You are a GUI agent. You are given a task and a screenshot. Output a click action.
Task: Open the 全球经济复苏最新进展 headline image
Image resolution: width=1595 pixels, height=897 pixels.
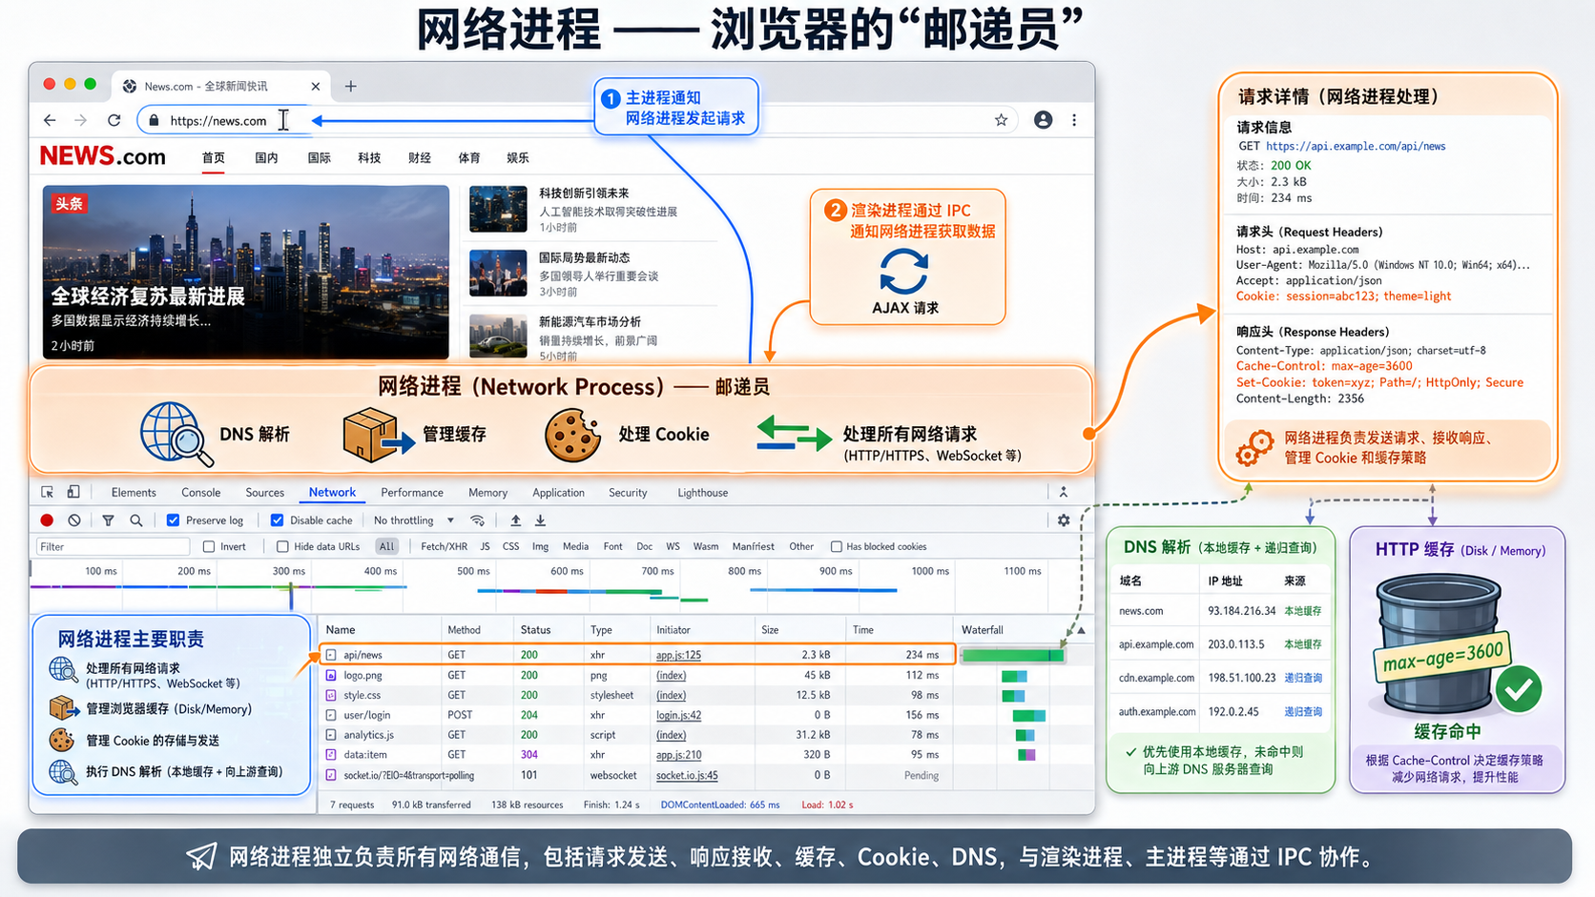(246, 272)
